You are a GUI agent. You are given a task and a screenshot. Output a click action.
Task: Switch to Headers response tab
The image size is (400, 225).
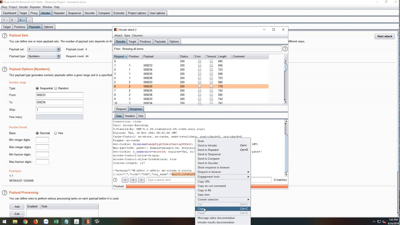[130, 116]
